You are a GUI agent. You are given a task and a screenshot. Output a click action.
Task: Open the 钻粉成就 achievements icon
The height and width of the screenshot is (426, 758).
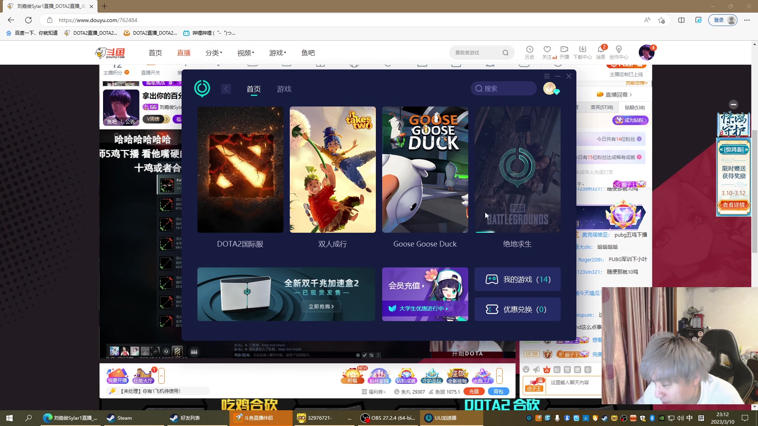coord(405,375)
